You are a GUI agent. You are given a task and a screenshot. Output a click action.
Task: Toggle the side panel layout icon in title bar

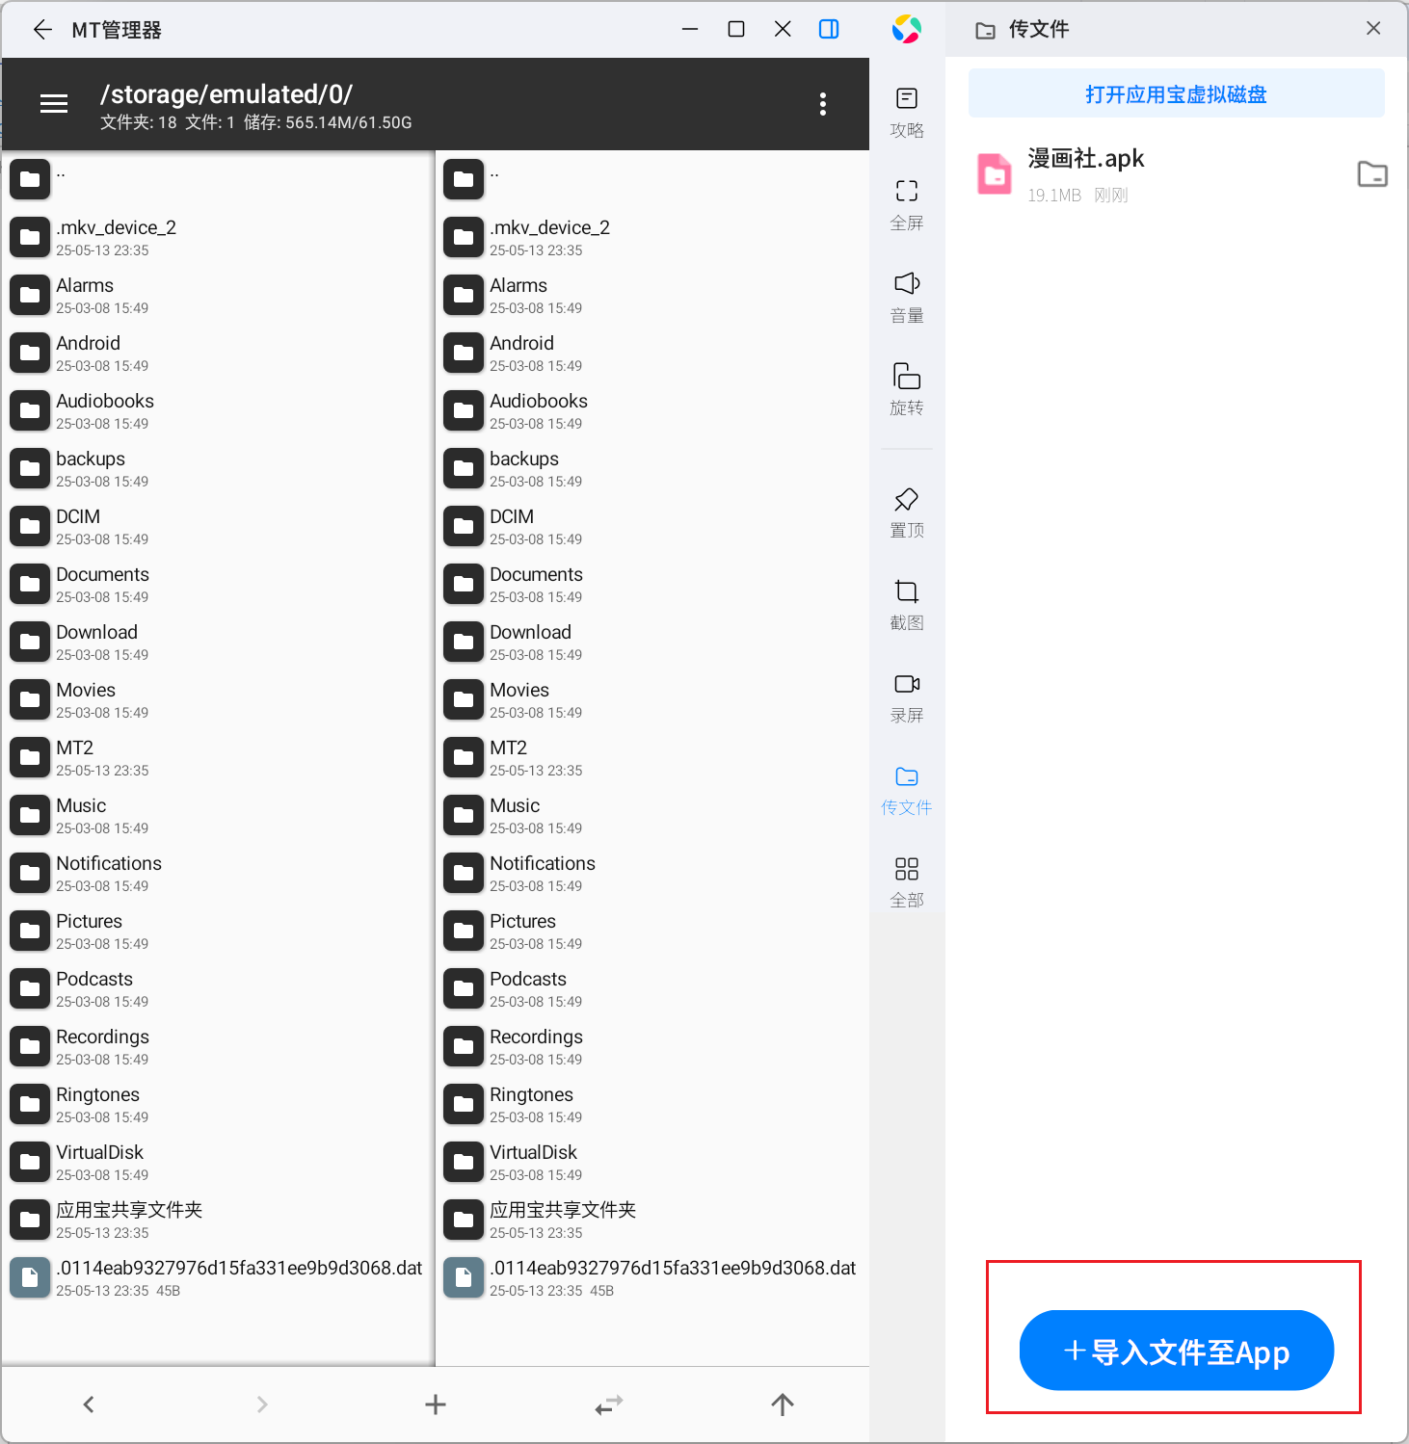[829, 29]
